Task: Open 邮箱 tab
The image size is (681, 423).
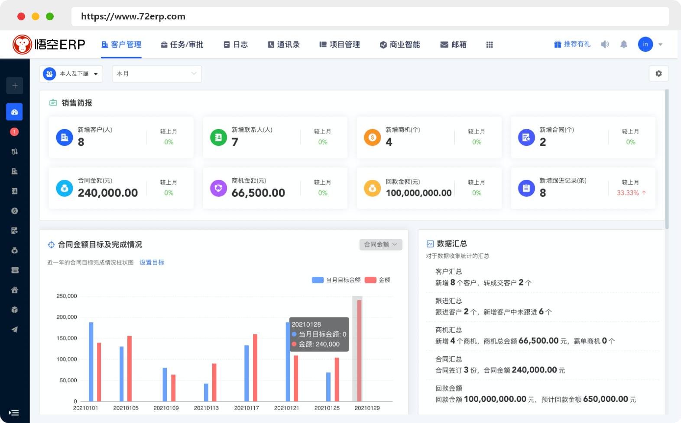Action: pos(454,45)
